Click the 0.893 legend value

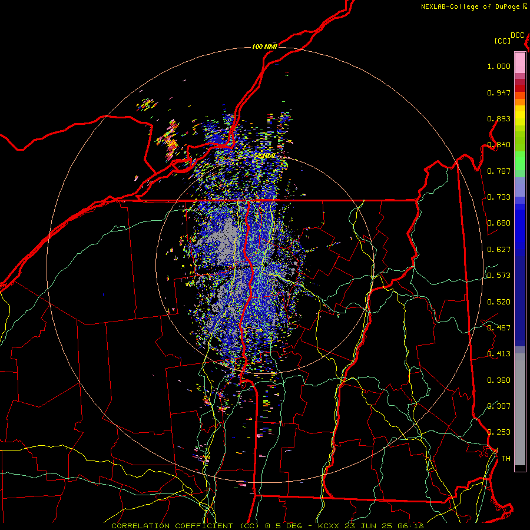pyautogui.click(x=499, y=118)
